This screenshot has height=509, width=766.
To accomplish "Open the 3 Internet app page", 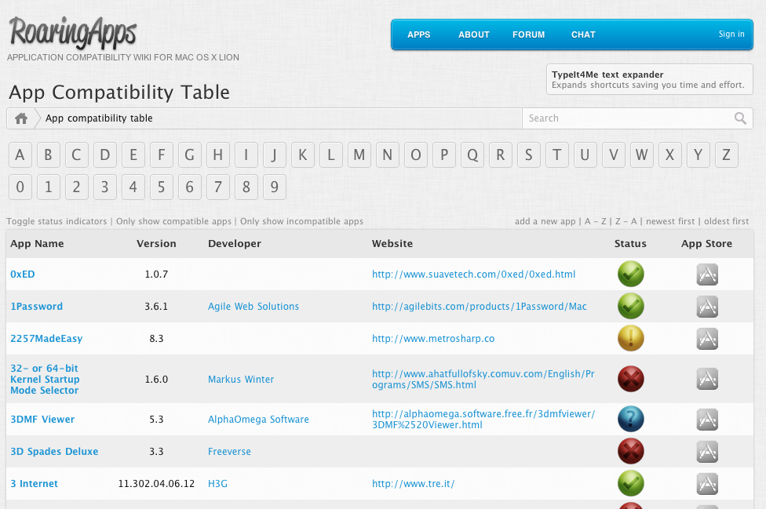I will (x=35, y=484).
